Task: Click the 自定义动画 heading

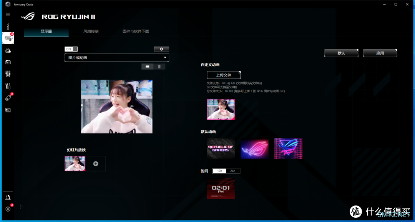Action: pos(210,65)
